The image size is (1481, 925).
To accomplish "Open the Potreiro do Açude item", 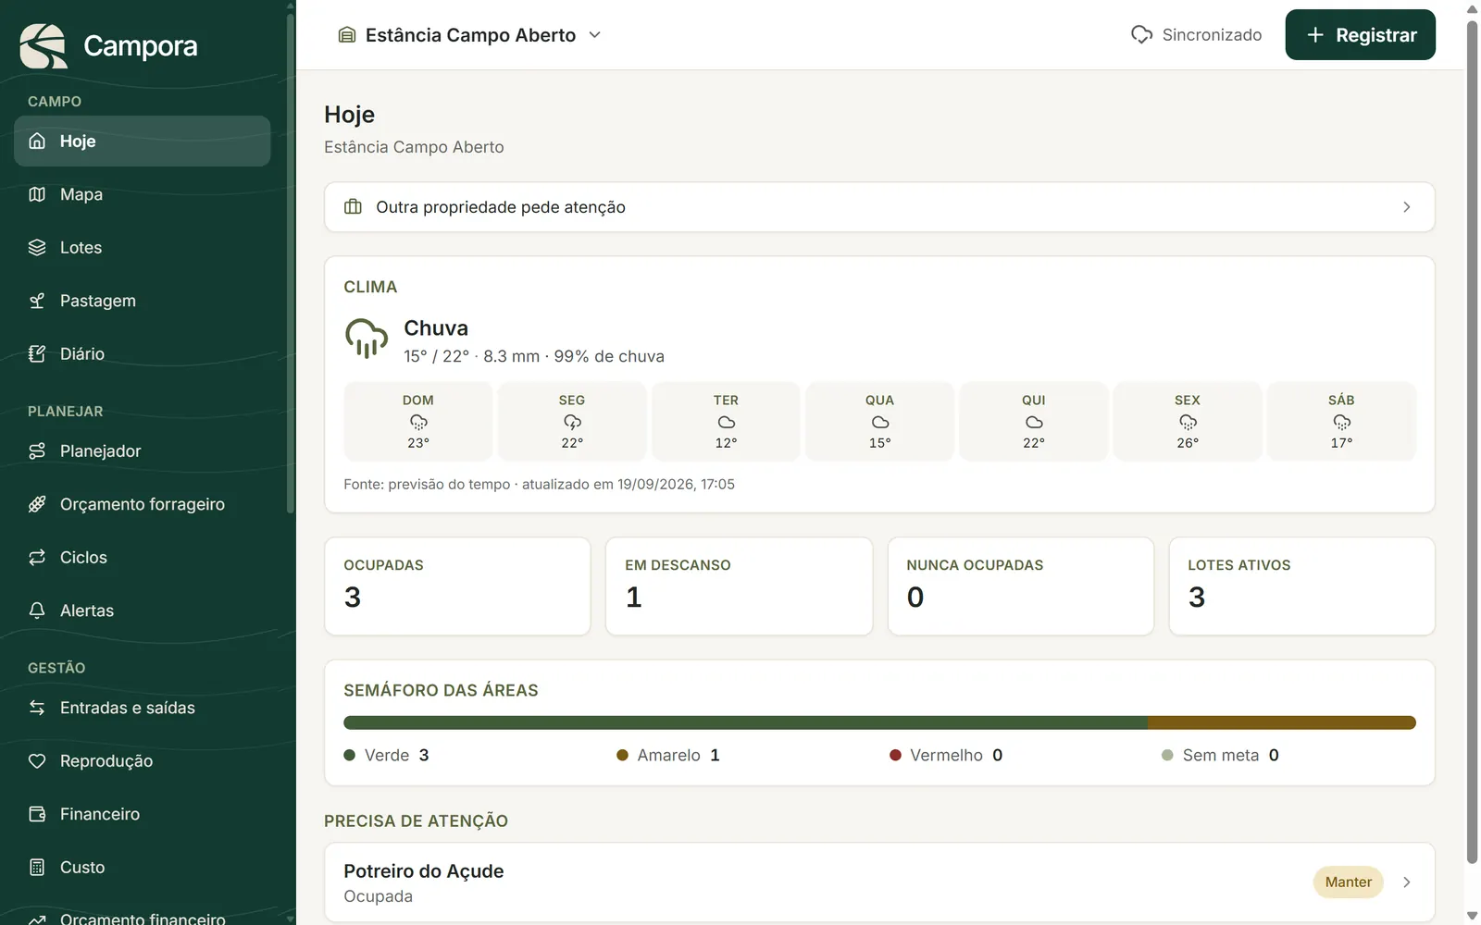I will click(879, 882).
